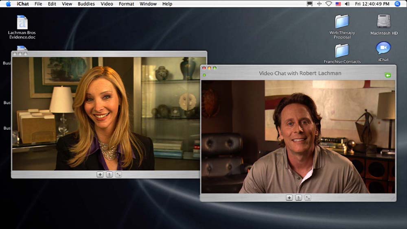Expand left video window to full screen
The height and width of the screenshot is (229, 407).
tap(118, 174)
